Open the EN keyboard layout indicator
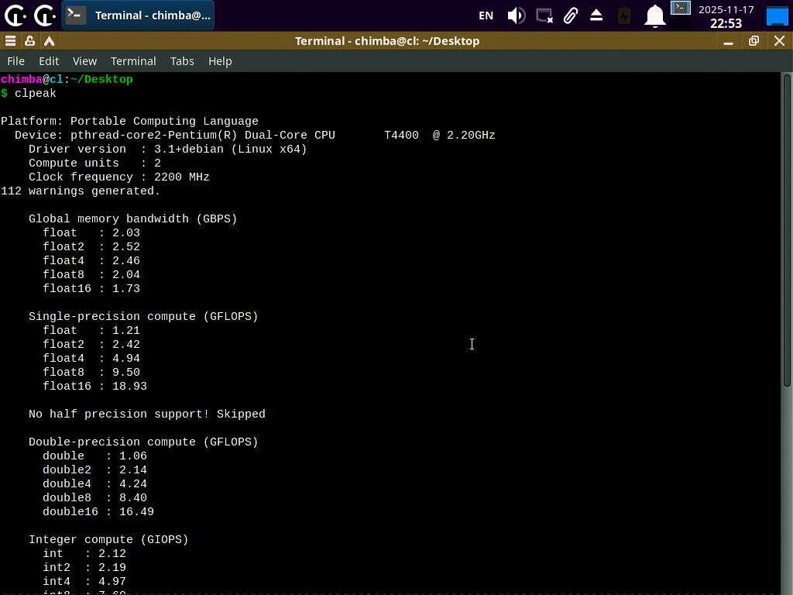This screenshot has height=595, width=793. (486, 15)
